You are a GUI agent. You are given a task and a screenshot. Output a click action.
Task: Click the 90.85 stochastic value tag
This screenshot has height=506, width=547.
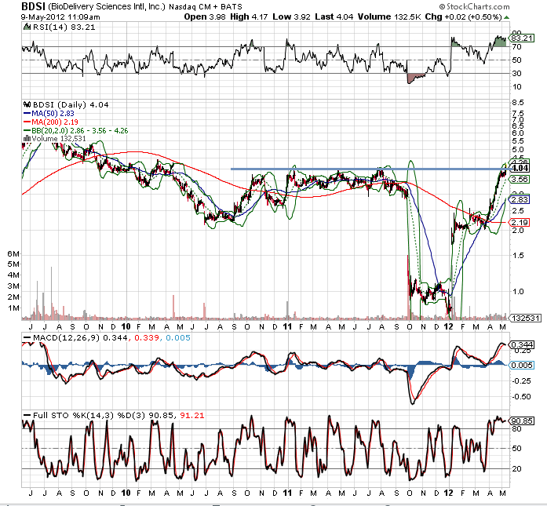[x=522, y=421]
